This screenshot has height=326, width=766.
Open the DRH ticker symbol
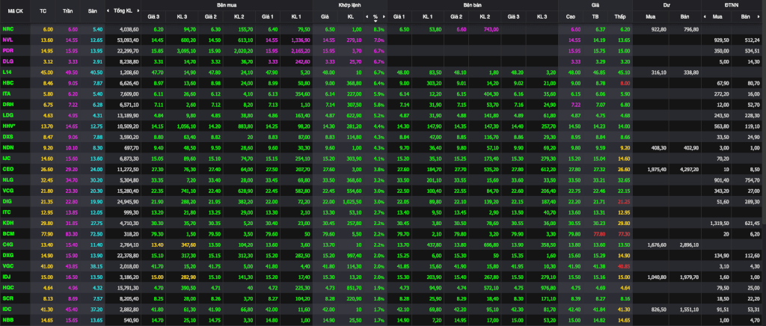[x=7, y=105]
